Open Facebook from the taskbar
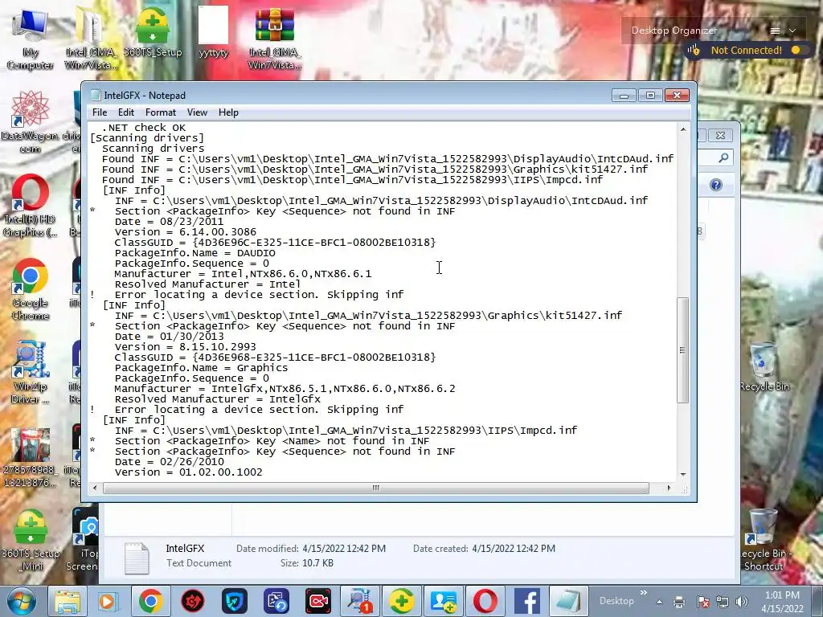 (x=527, y=601)
